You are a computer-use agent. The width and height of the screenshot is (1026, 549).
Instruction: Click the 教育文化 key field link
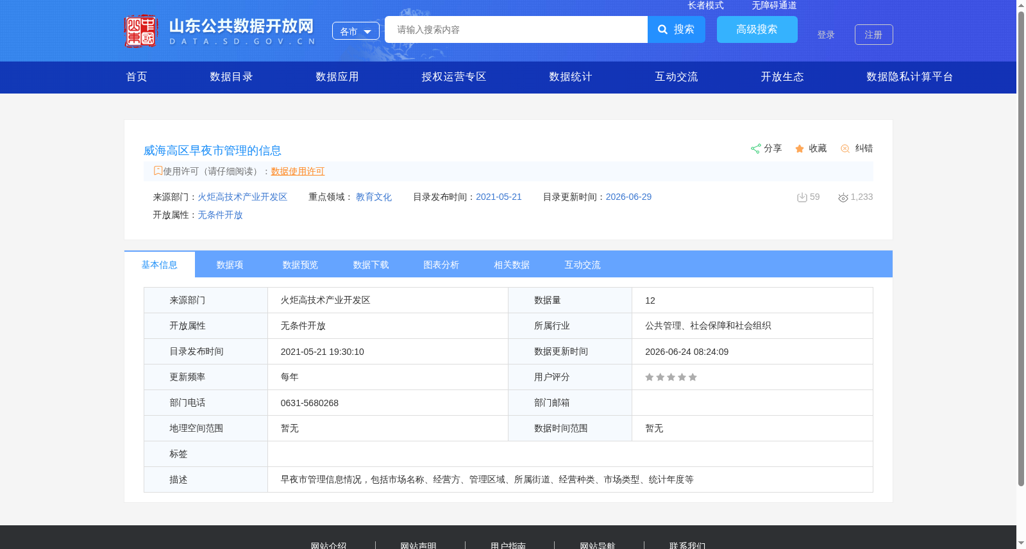pos(374,197)
